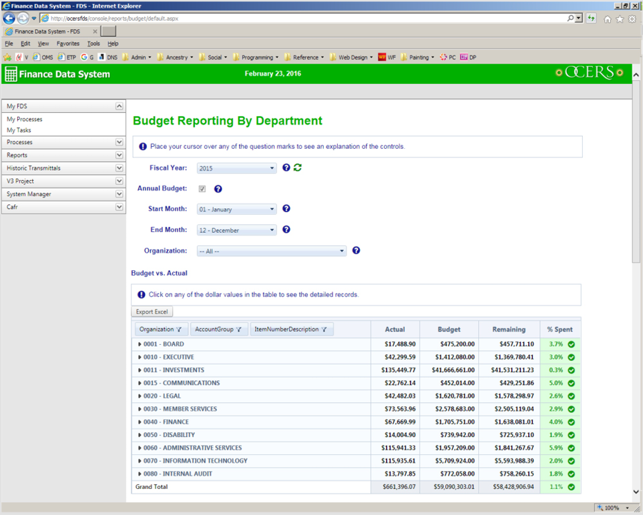This screenshot has height=515, width=643.
Task: Open My Processes link in sidebar
Action: tap(25, 119)
